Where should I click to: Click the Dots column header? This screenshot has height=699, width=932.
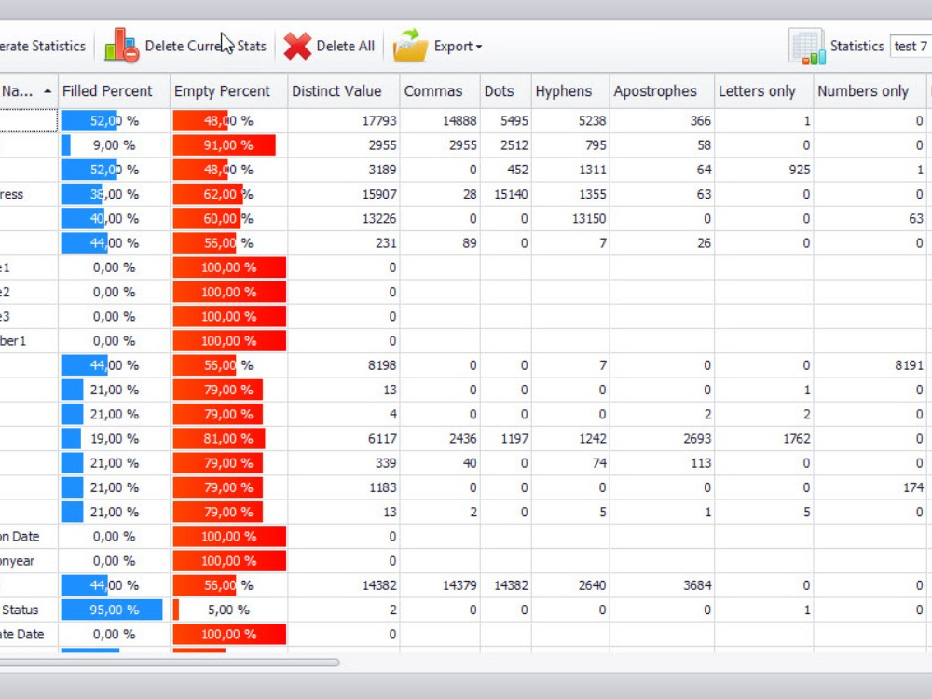pyautogui.click(x=506, y=91)
